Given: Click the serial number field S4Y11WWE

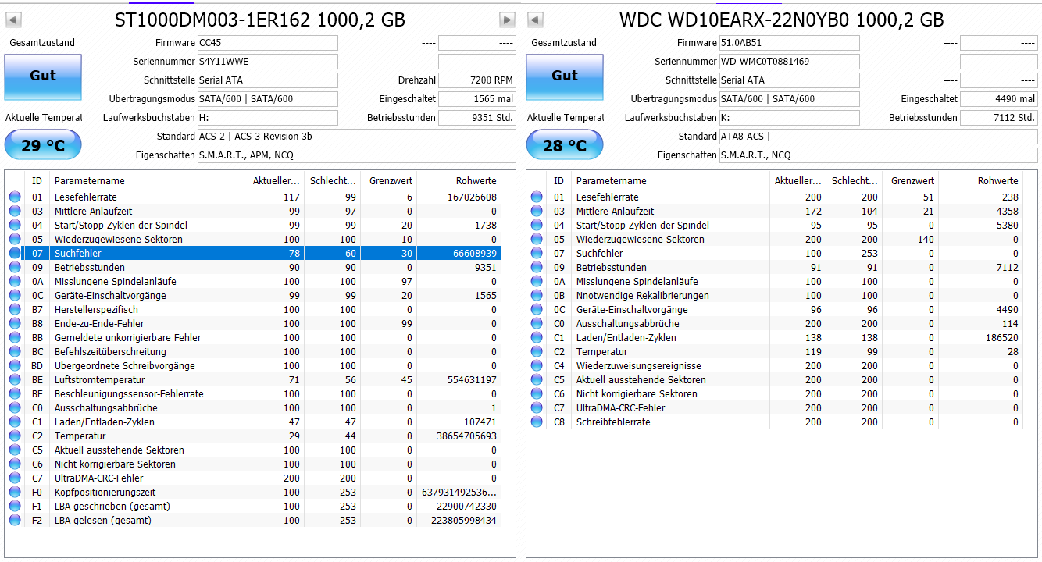Looking at the screenshot, I should pyautogui.click(x=268, y=62).
